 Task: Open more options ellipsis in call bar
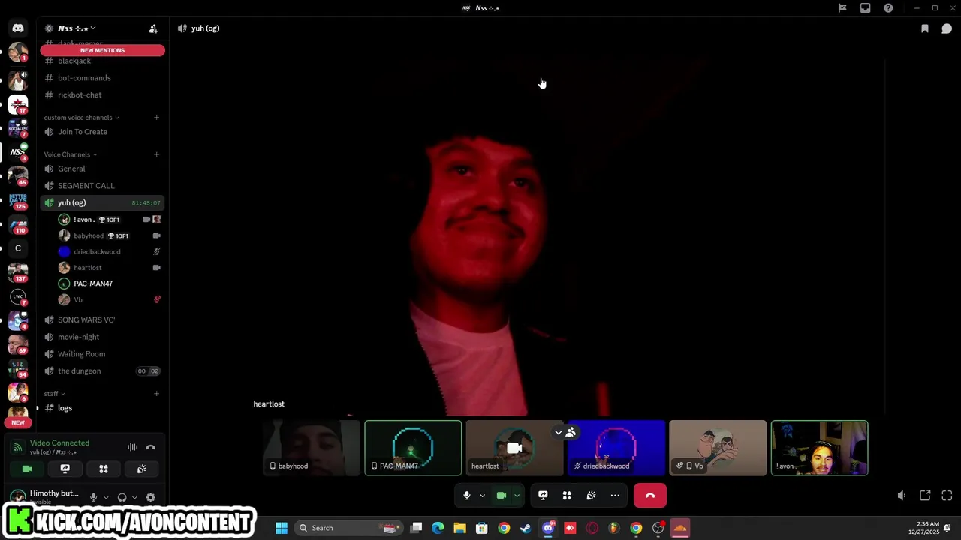click(615, 496)
